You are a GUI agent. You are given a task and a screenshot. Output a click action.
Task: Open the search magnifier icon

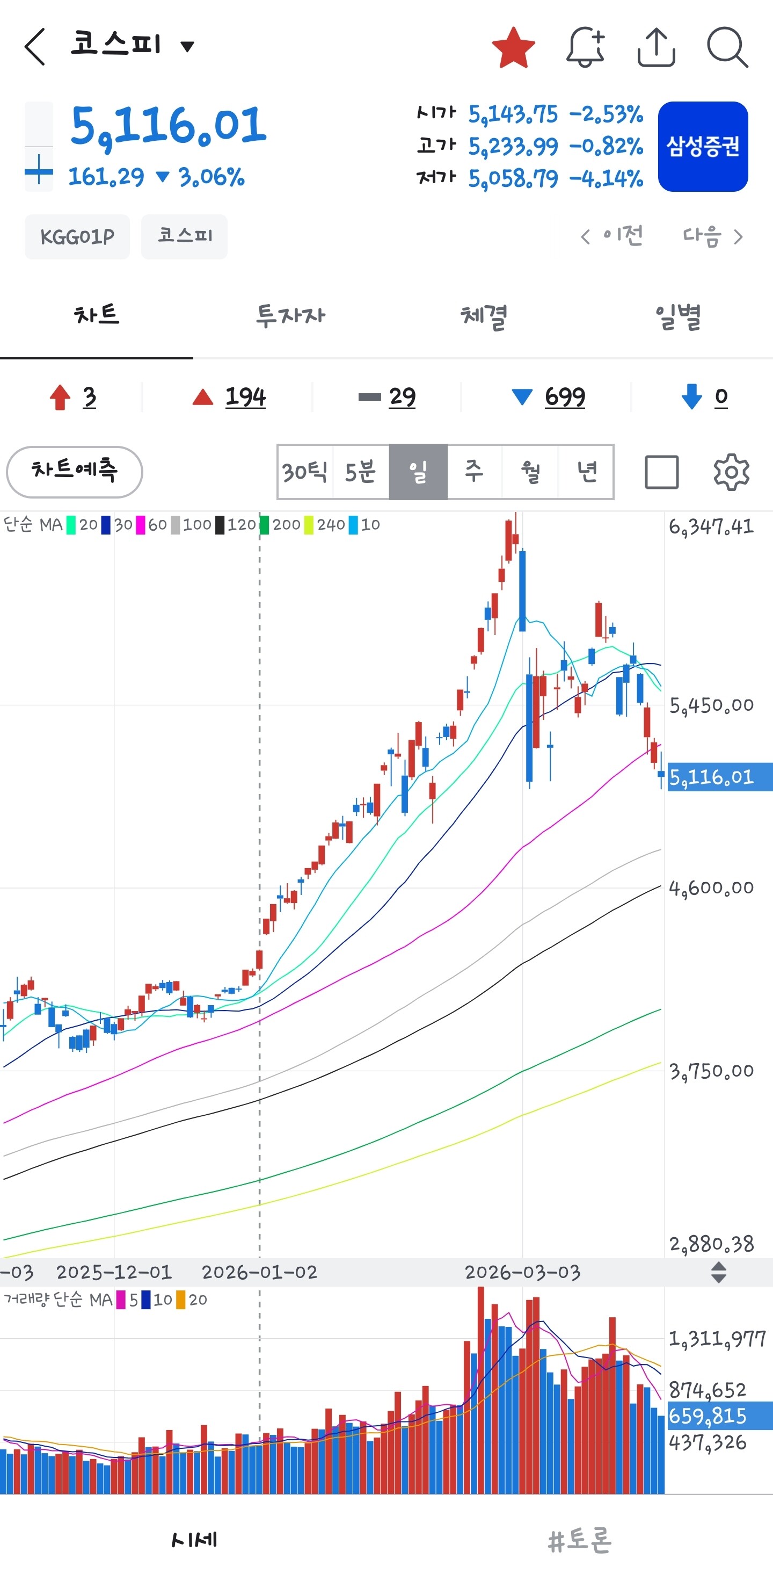(727, 47)
